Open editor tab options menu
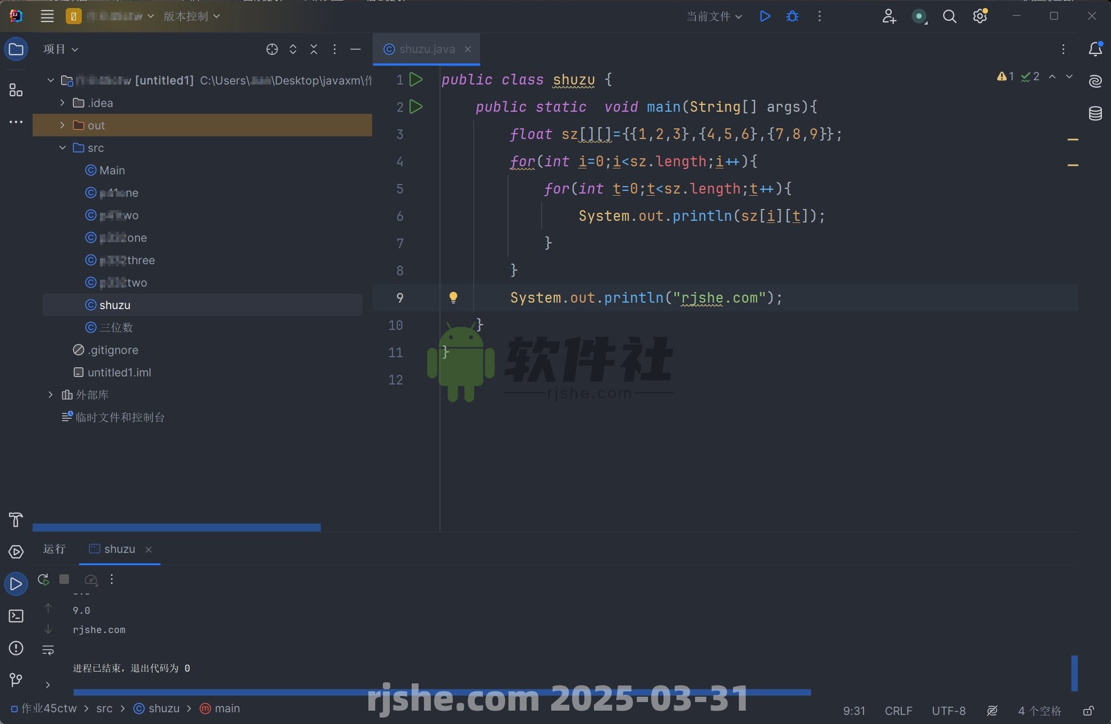This screenshot has height=724, width=1111. coord(1063,49)
